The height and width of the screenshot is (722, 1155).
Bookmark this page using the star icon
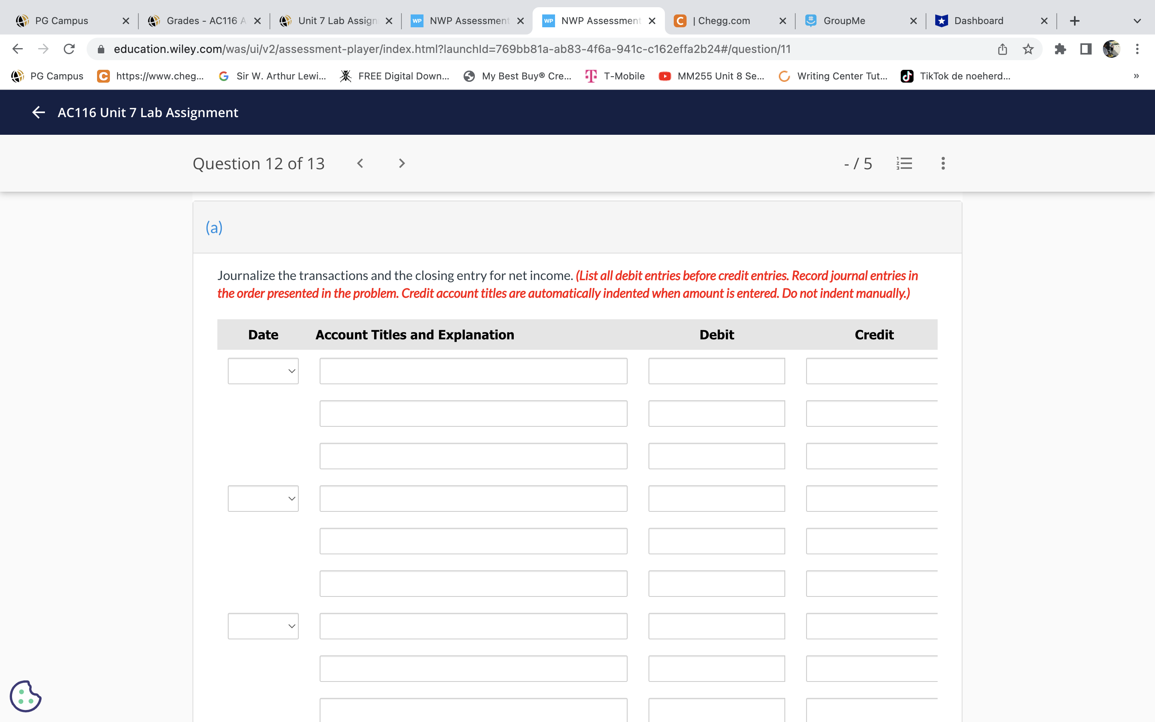click(1027, 49)
